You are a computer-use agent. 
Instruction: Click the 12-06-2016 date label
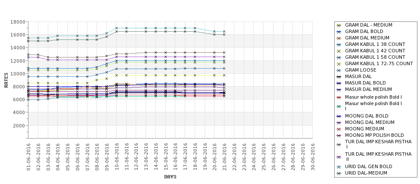pos(136,157)
